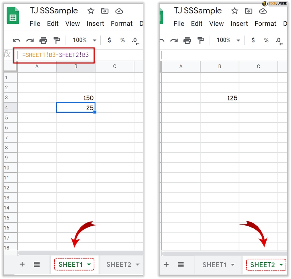Star the document in left window
Screen dimensions: 291x279
pyautogui.click(x=91, y=11)
